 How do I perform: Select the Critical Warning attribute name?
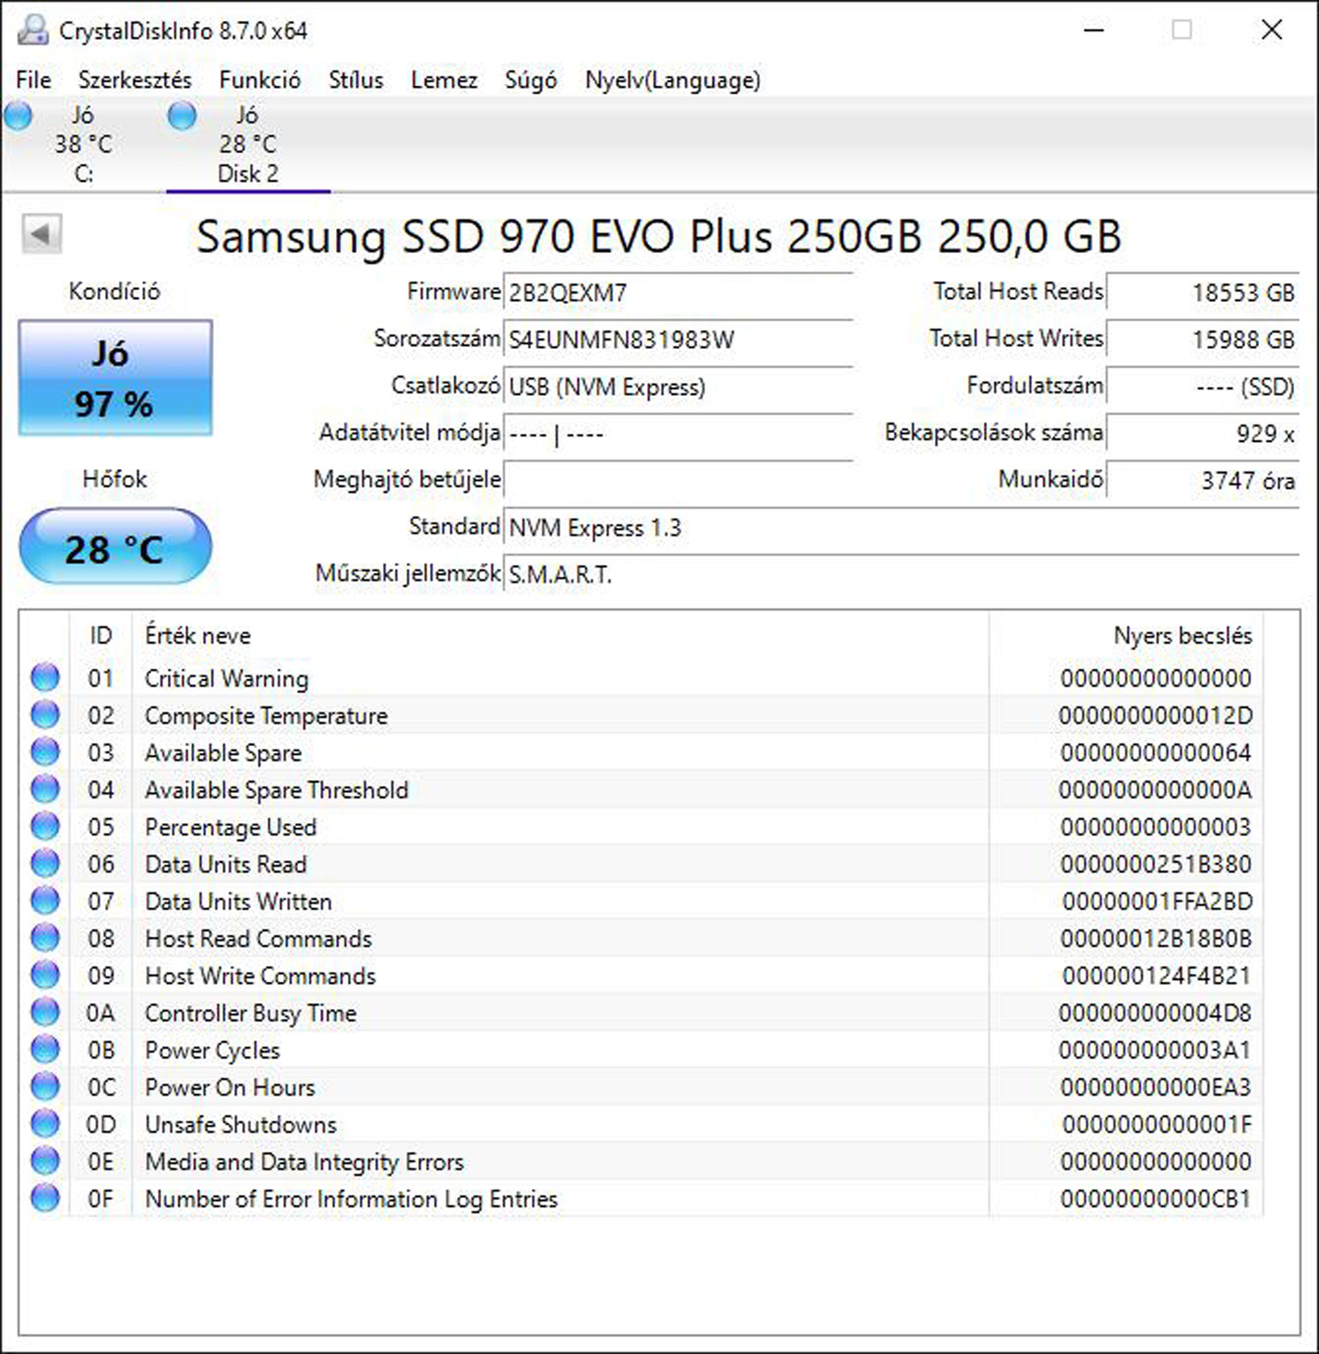226,678
